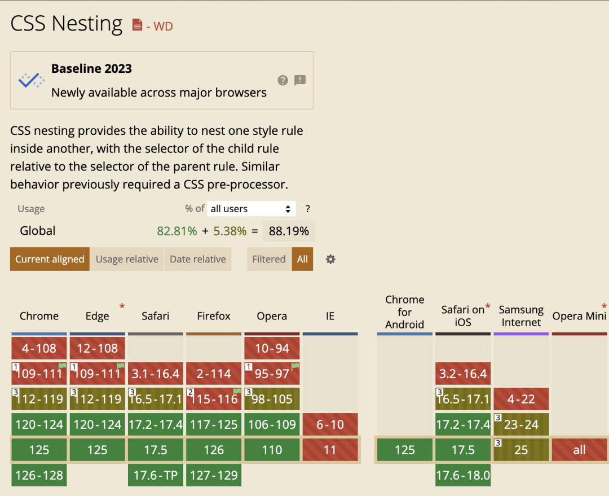Click note marker 3 on Samsung Internet 25
Image resolution: width=609 pixels, height=496 pixels.
pyautogui.click(x=498, y=443)
